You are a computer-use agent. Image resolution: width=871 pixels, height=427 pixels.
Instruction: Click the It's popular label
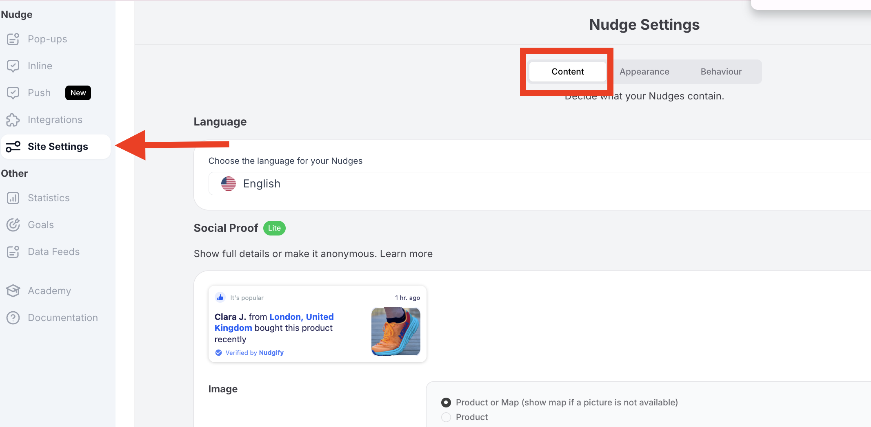pyautogui.click(x=247, y=298)
